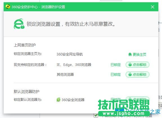The image size is (162, 118).
Task: Unlock IE, Edge, 360浏览器 with 点击解锁
Action: point(138,65)
